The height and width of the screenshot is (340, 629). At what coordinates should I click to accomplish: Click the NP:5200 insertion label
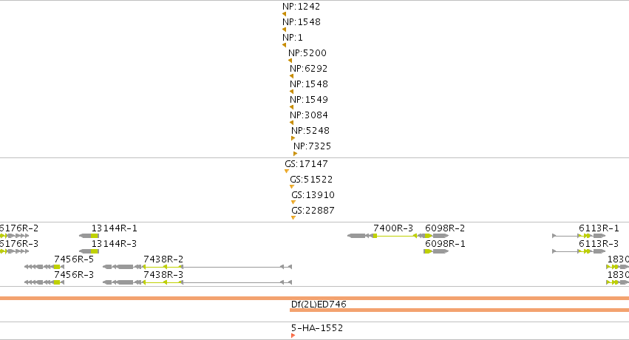point(307,53)
